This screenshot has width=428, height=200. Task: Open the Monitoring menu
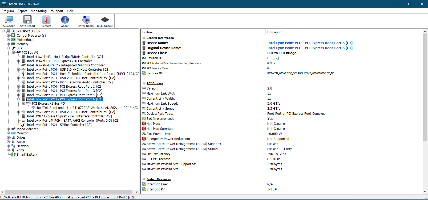(39, 11)
